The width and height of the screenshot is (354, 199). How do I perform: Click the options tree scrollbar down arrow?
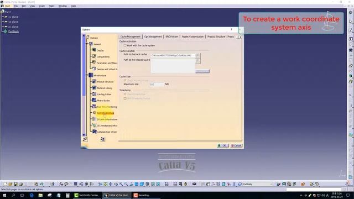[84, 135]
